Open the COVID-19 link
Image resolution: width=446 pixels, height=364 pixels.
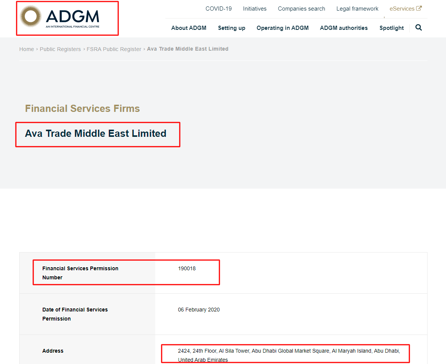pos(218,9)
